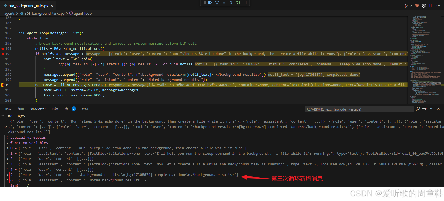Expand list item 6 'Noted background results'

[7, 180]
